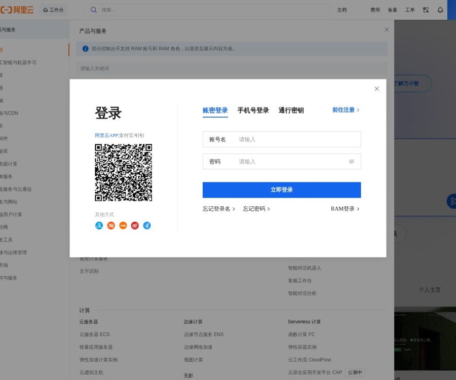
Task: Open 备案 in the top bar
Action: pos(393,10)
